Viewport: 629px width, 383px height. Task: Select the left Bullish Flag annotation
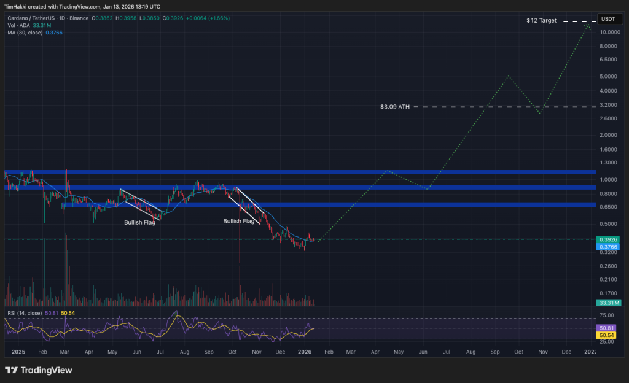point(140,222)
